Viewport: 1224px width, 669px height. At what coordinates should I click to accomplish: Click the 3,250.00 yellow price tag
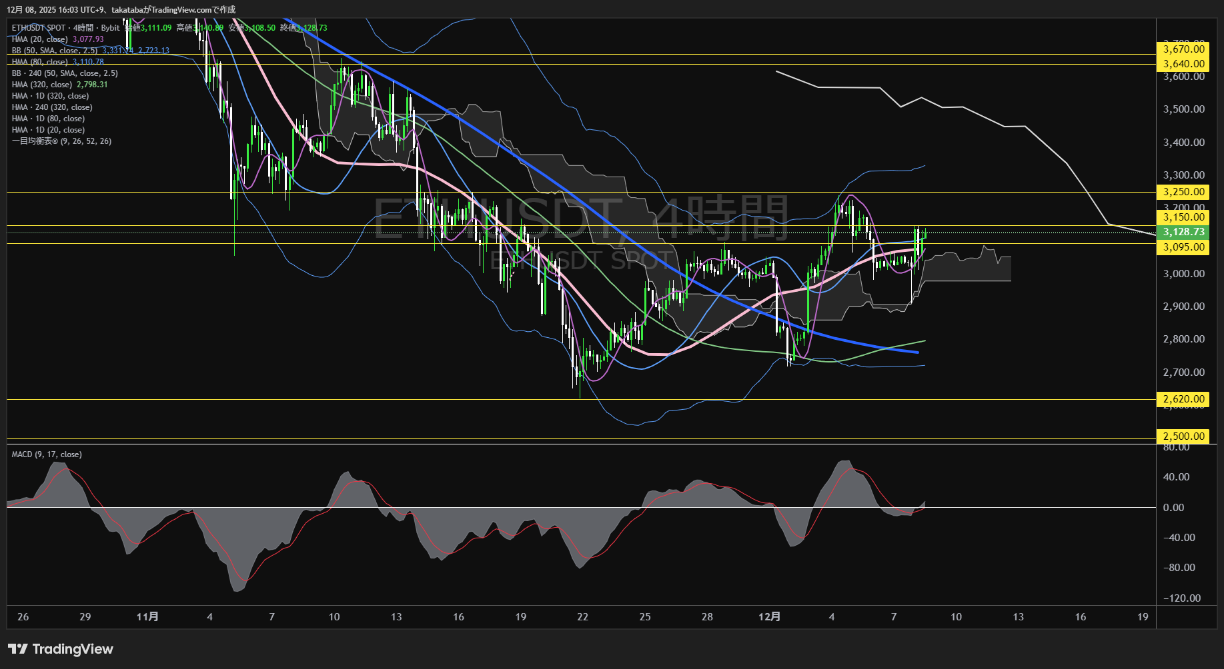1183,192
